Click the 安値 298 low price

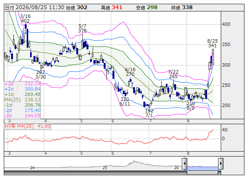coord(147,8)
